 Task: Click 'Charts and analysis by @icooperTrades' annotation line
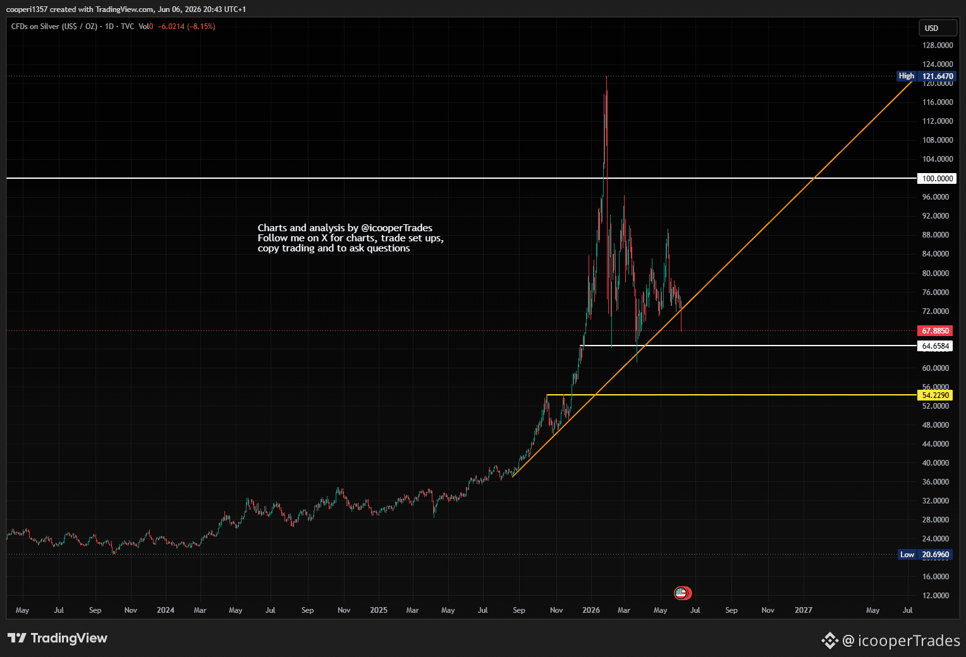pos(345,228)
